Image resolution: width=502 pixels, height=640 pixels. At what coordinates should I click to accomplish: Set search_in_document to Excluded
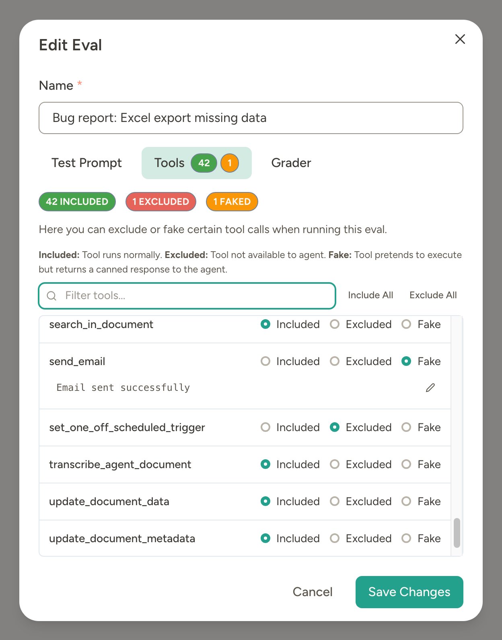(335, 324)
